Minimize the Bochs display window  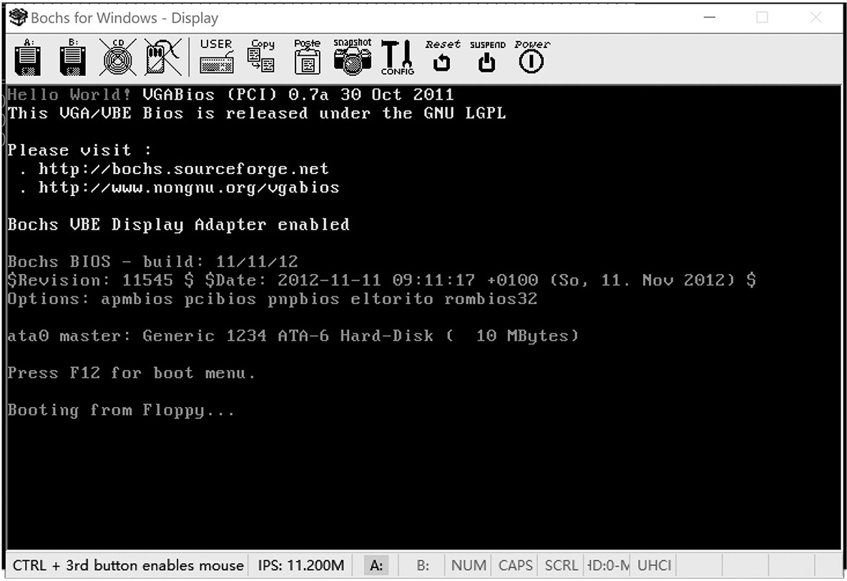[710, 17]
